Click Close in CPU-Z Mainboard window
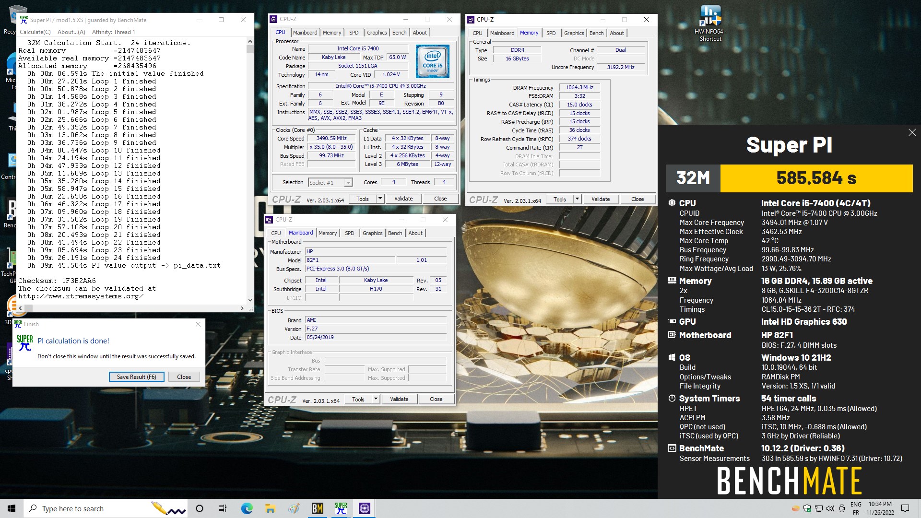 coord(436,399)
